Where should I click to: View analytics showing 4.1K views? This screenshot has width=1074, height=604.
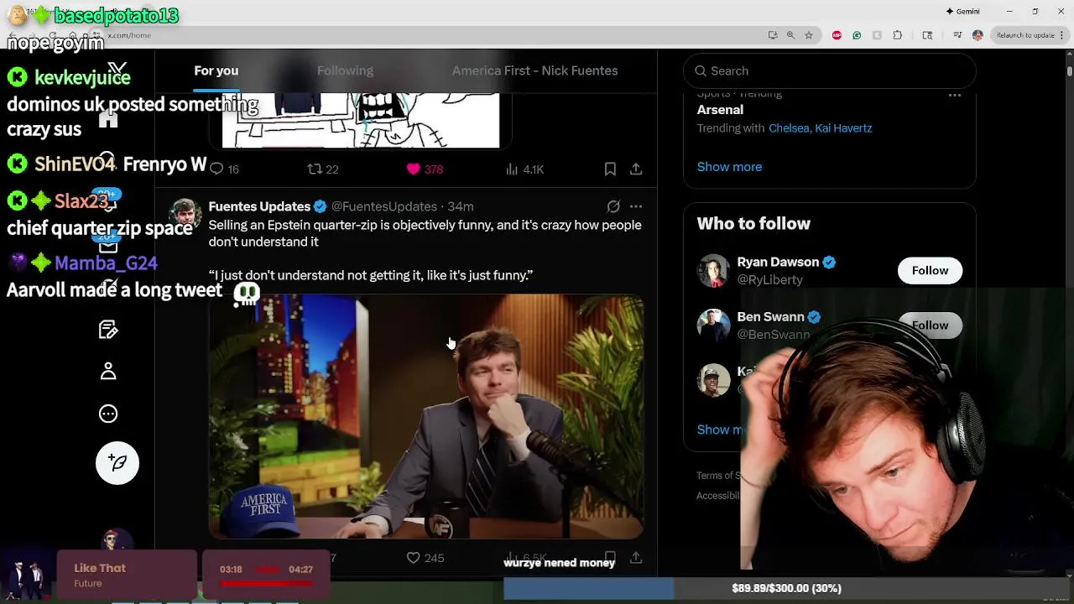pos(524,169)
